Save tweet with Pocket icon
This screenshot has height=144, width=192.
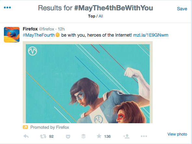click(68, 137)
